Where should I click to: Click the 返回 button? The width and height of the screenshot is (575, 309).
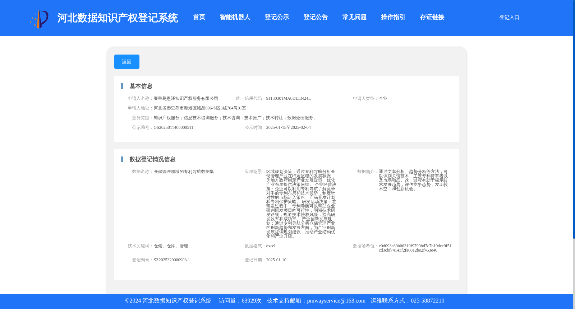[127, 62]
